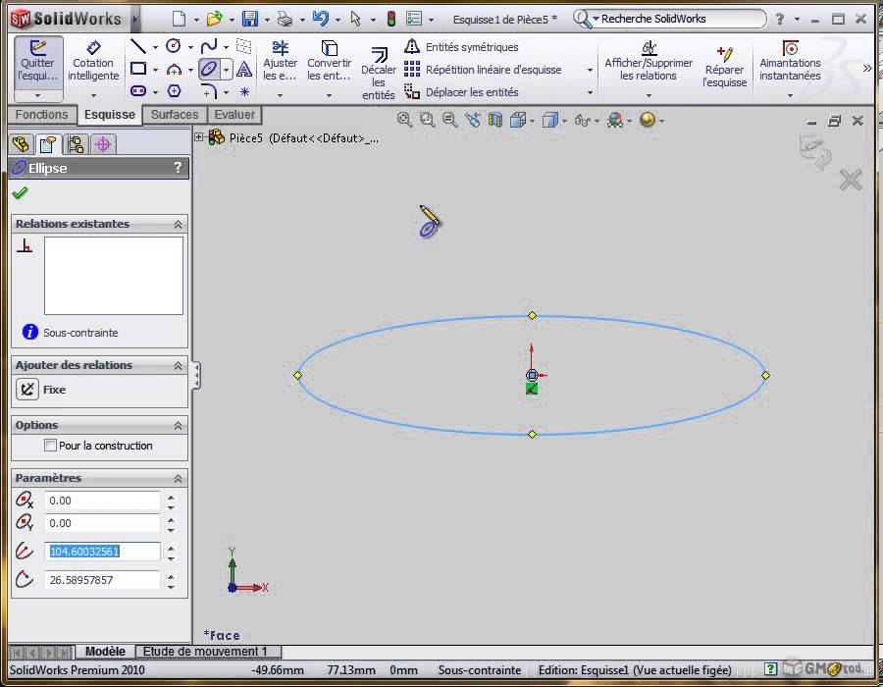Open Déplacer les entités dropdown arrow
Screen dimensions: 883x687
coord(590,92)
